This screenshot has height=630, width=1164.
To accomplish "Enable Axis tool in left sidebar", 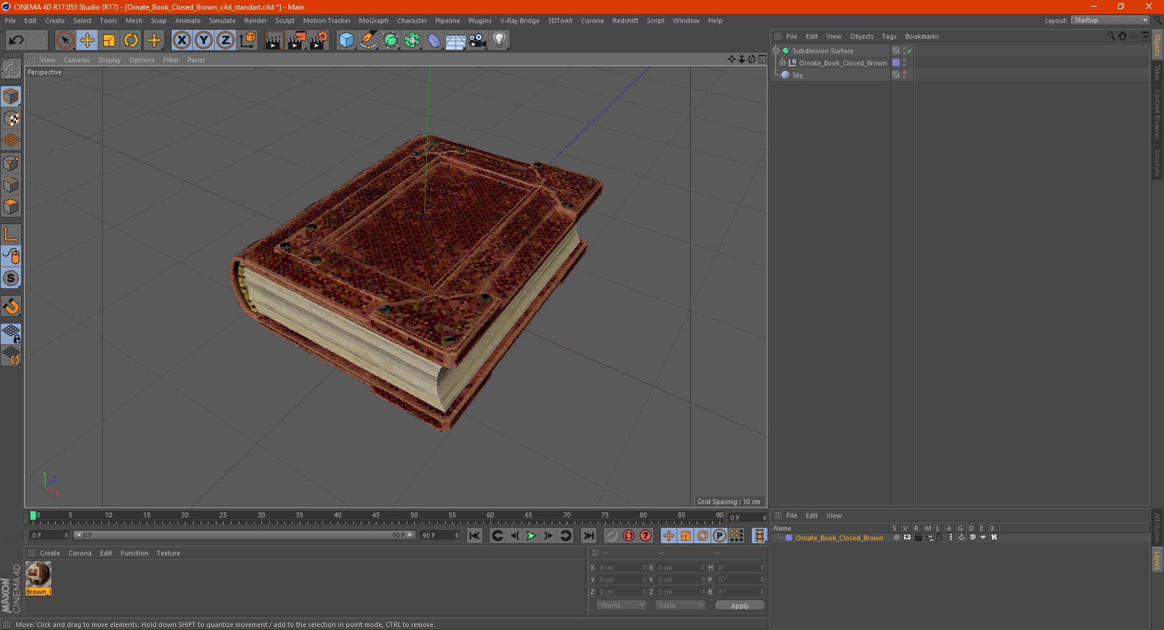I will pos(11,234).
